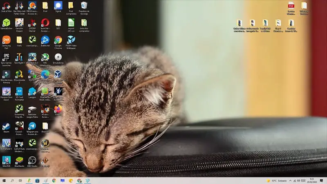327x184 pixels.
Task: Open the Signal desktop shortcut
Action: coord(58,7)
